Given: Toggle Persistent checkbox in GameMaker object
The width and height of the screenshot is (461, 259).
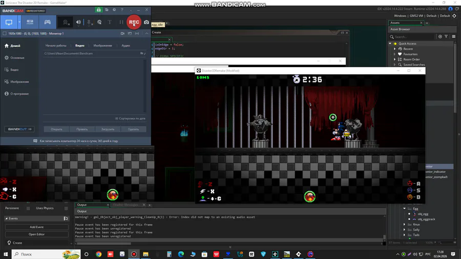Looking at the screenshot, I should [x=28, y=208].
